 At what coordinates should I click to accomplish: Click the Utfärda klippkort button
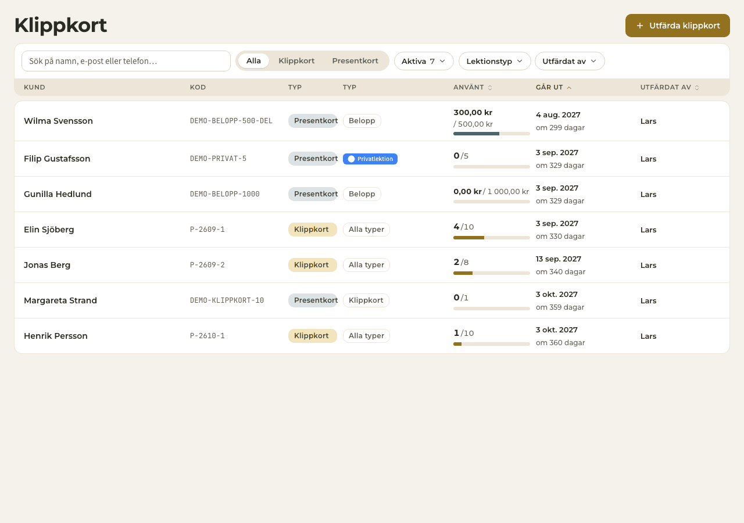point(677,26)
